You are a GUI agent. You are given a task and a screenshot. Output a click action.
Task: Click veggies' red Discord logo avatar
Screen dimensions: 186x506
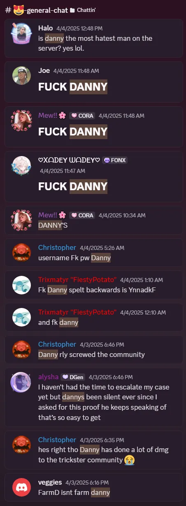click(21, 487)
